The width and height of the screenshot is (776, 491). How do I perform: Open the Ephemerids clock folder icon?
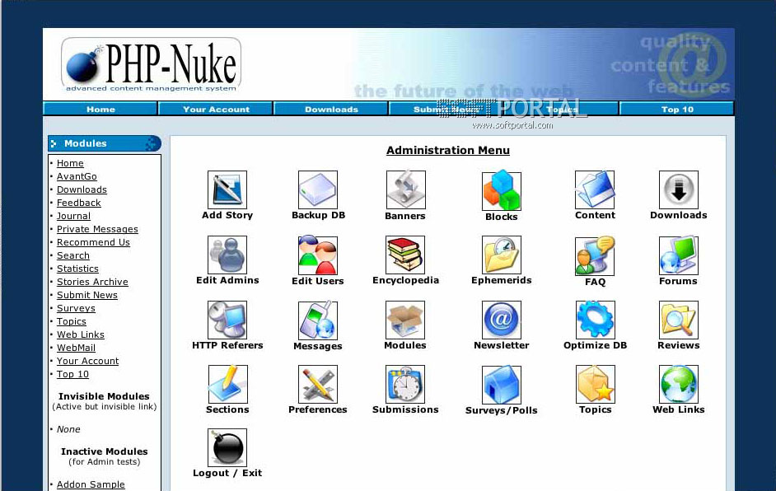point(502,255)
